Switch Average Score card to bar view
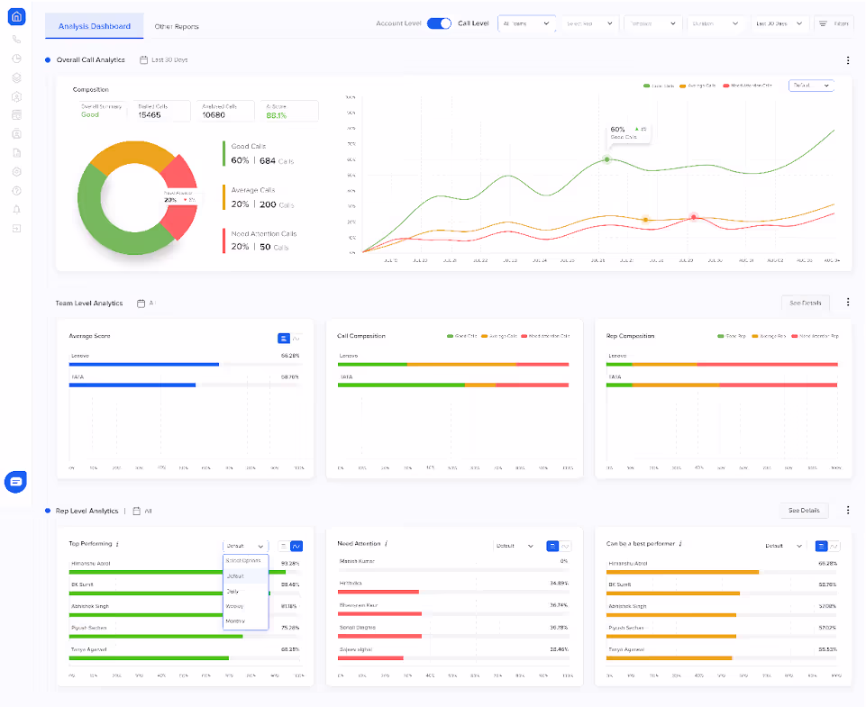Viewport: 866px width, 707px height. (x=283, y=339)
